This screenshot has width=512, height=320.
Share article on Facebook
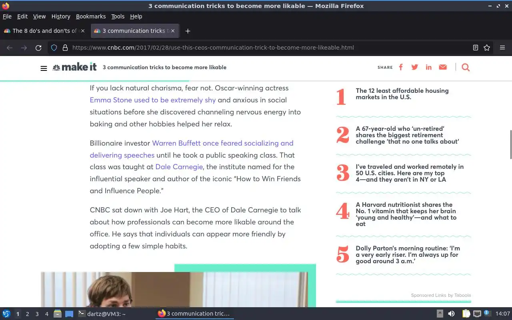401,67
